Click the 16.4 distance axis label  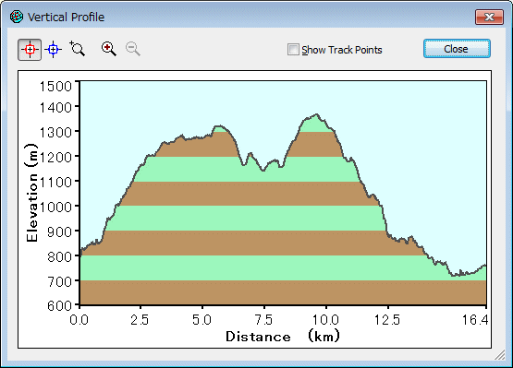point(475,320)
